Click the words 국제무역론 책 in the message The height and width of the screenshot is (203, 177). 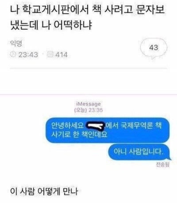pos(141,126)
